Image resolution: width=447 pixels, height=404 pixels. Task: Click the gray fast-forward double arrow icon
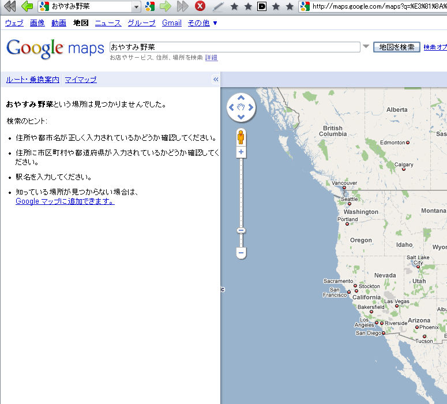point(182,6)
